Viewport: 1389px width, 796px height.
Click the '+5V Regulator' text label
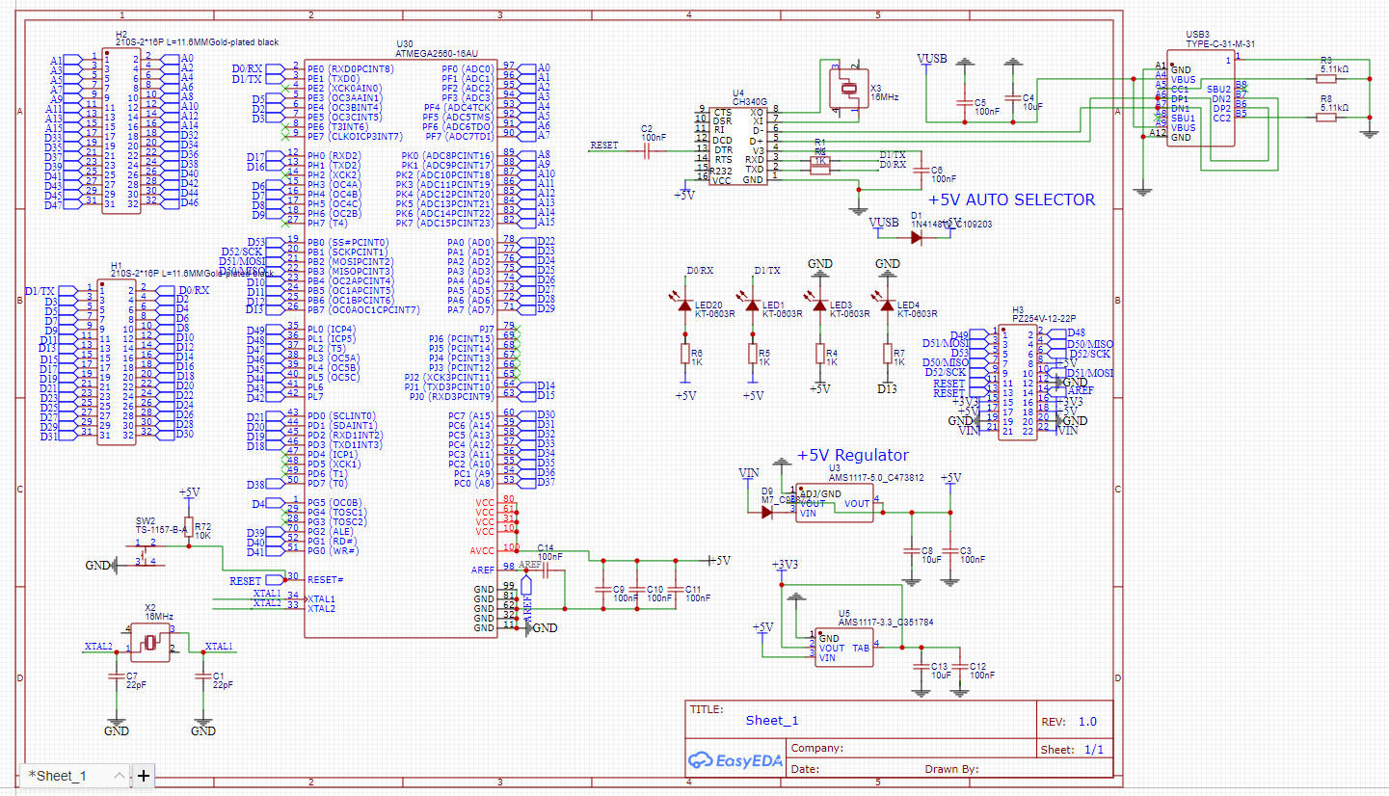(852, 456)
